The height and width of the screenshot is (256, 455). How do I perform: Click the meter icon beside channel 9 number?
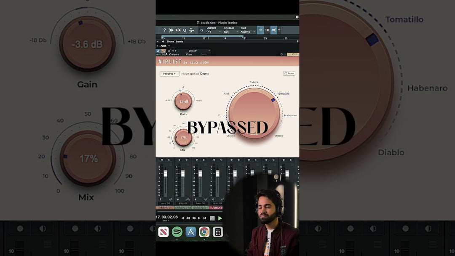pyautogui.click(x=206, y=199)
